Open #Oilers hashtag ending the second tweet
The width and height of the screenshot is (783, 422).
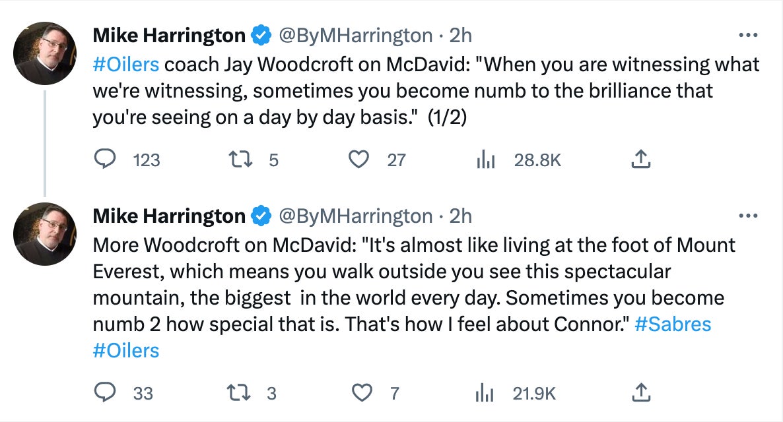point(125,349)
